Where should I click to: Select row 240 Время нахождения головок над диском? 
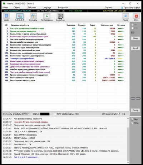[x=65, y=75]
